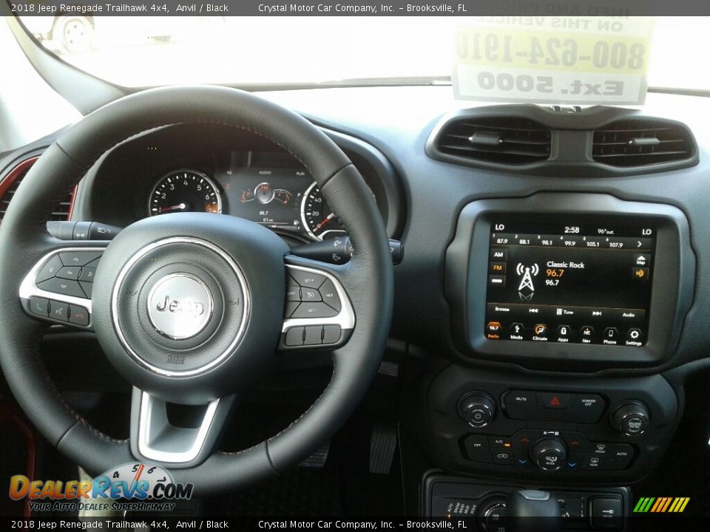Image resolution: width=710 pixels, height=532 pixels.
Task: Choose preset station 105.1
Action: pos(592,242)
